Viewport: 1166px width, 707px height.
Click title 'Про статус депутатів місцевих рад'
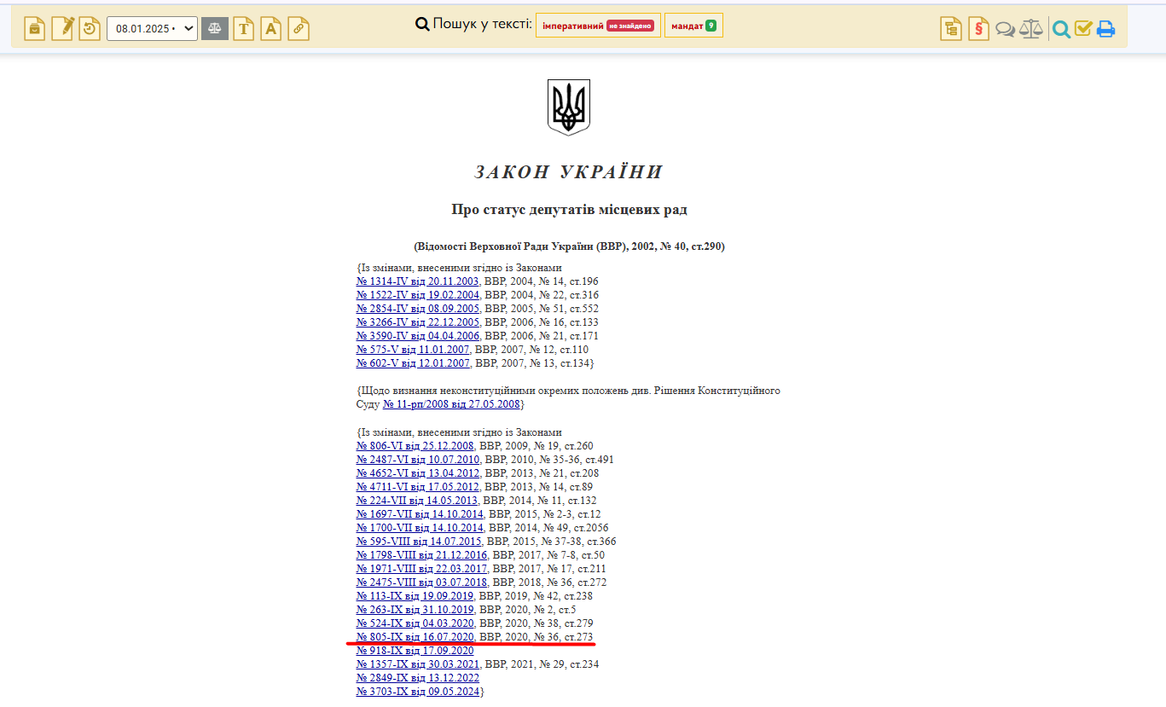(569, 210)
